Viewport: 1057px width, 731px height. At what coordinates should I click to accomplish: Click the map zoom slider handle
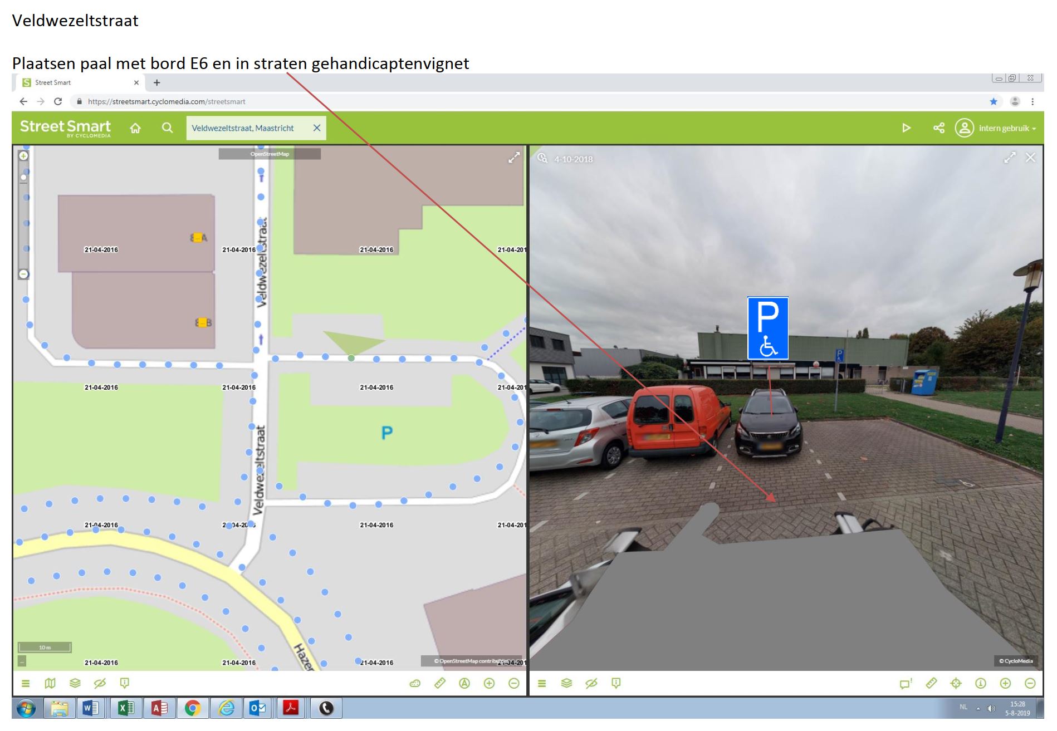pos(23,178)
